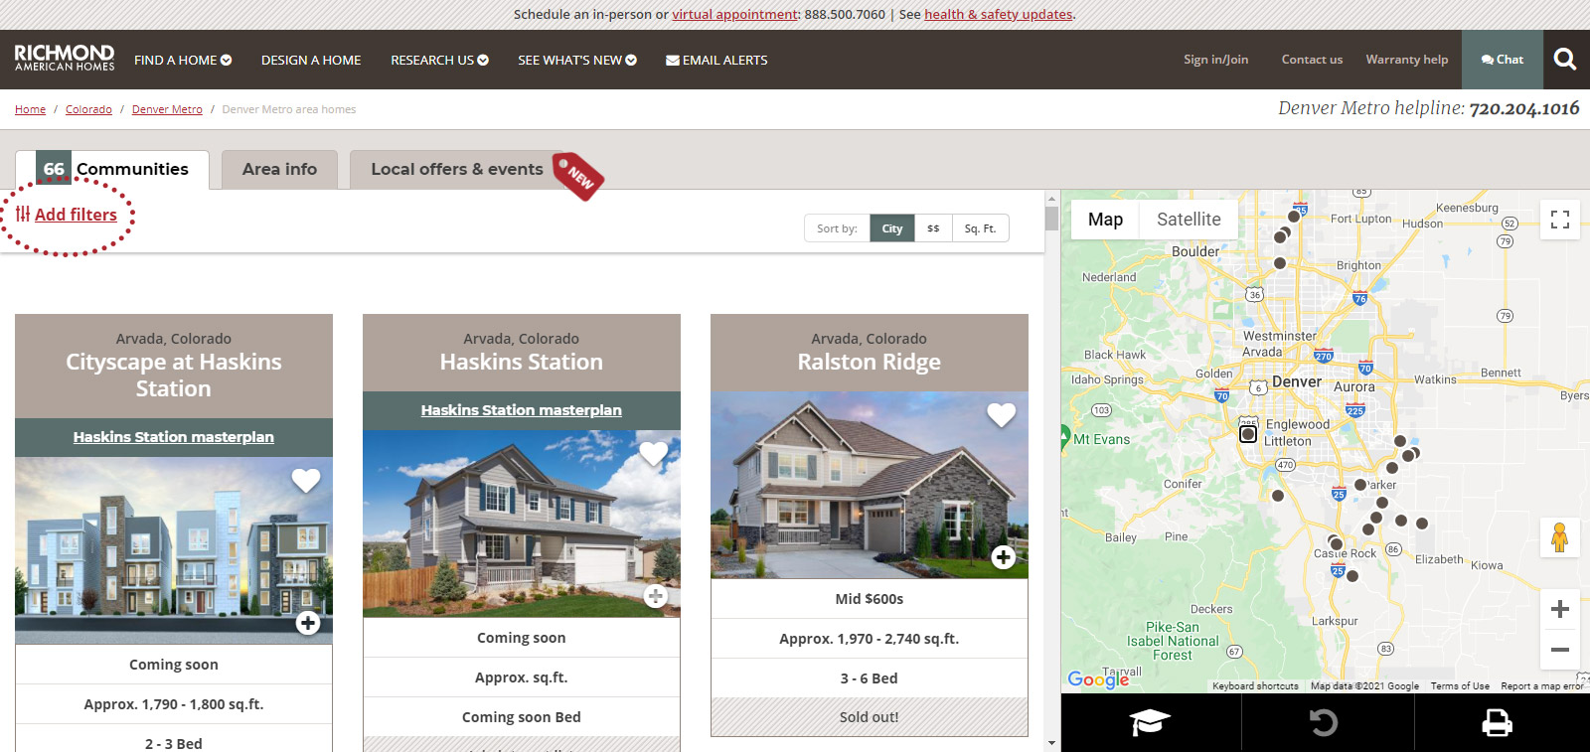The height and width of the screenshot is (752, 1590).
Task: Click the listing scrollbar up arrow
Action: click(x=1051, y=198)
